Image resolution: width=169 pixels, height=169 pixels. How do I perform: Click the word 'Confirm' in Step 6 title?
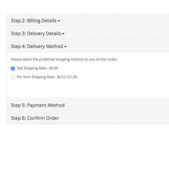tap(36, 118)
